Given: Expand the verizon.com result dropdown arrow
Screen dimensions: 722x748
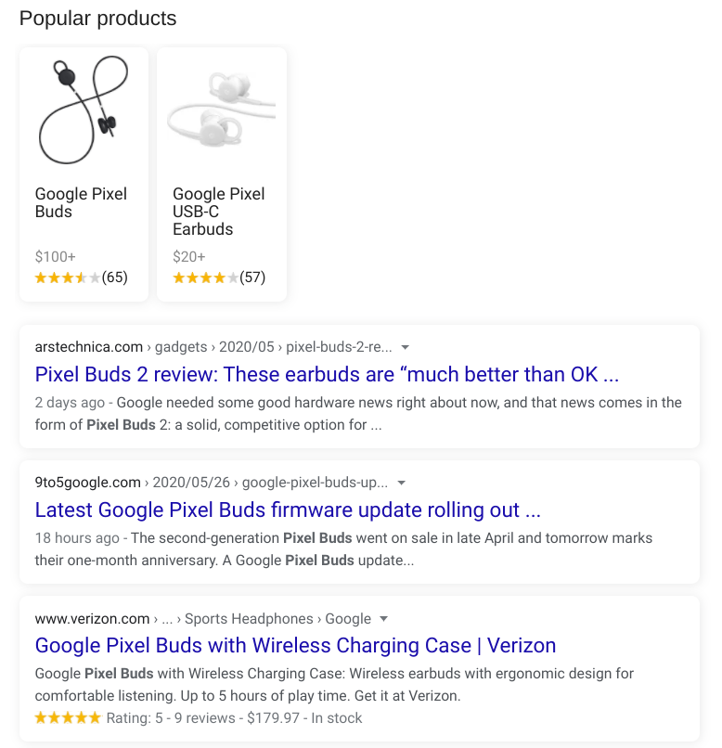Looking at the screenshot, I should (383, 619).
